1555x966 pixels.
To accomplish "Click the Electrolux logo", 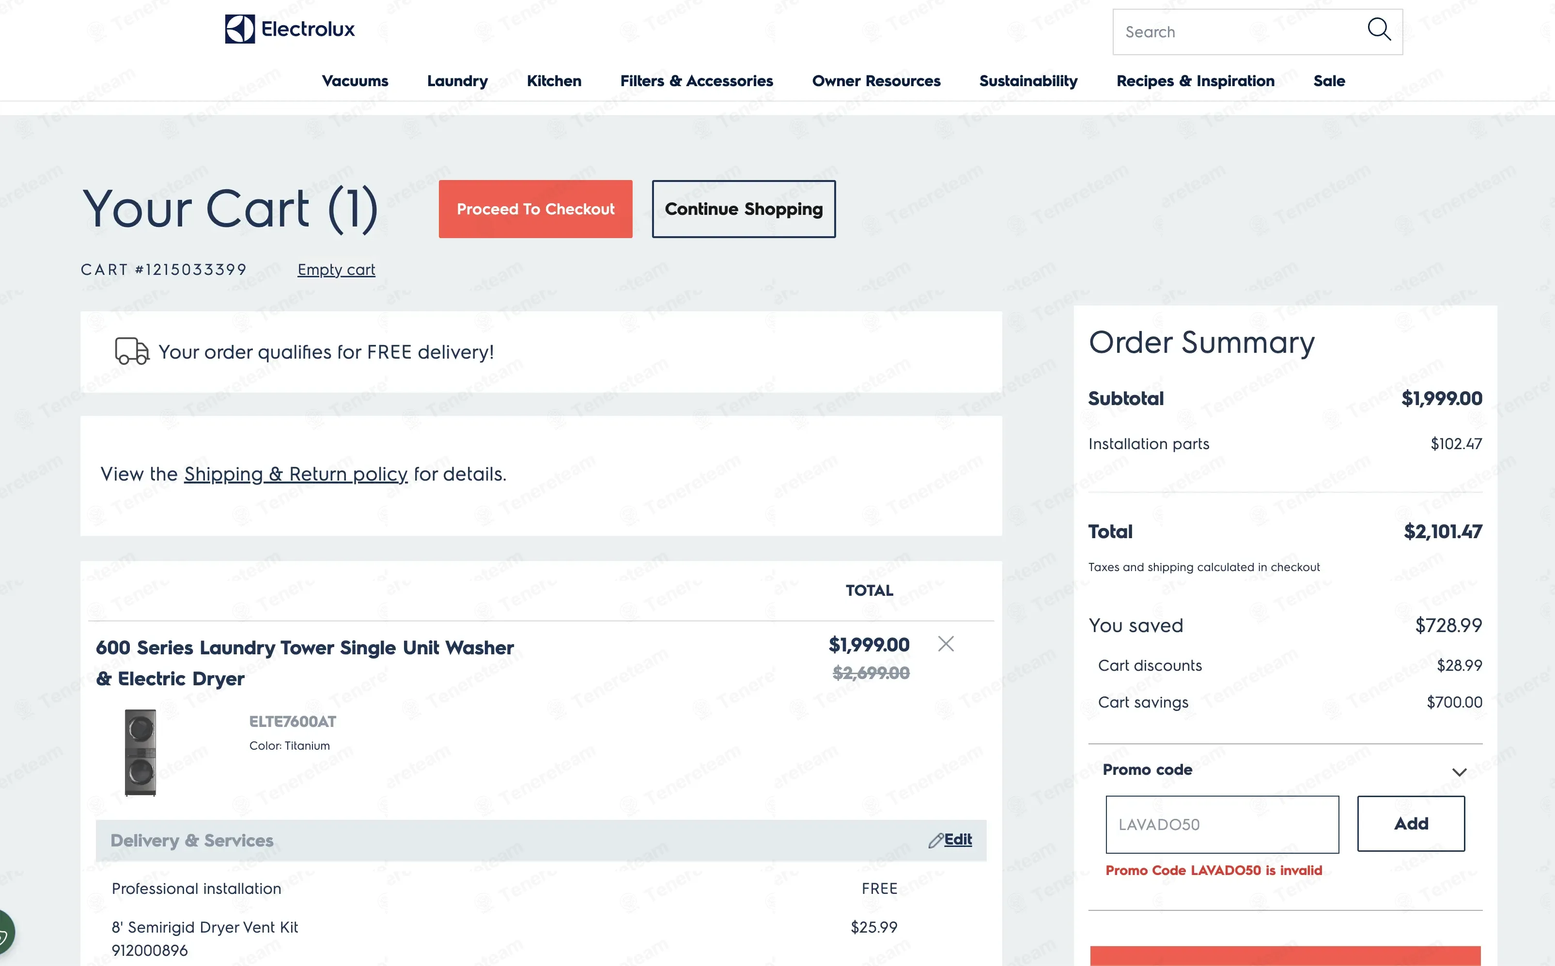I will pos(290,29).
